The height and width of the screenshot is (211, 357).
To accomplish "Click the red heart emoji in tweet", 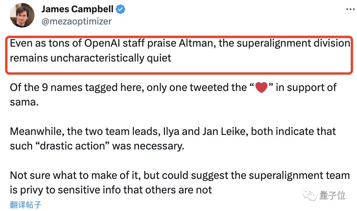I will tap(261, 88).
